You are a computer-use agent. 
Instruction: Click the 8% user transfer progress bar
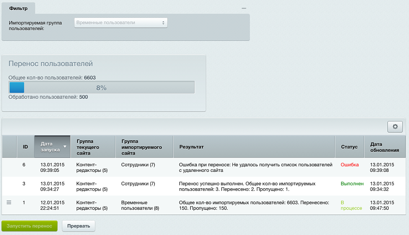pos(101,88)
